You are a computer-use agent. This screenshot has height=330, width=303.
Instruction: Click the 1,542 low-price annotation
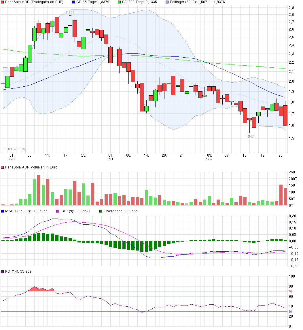click(250, 137)
